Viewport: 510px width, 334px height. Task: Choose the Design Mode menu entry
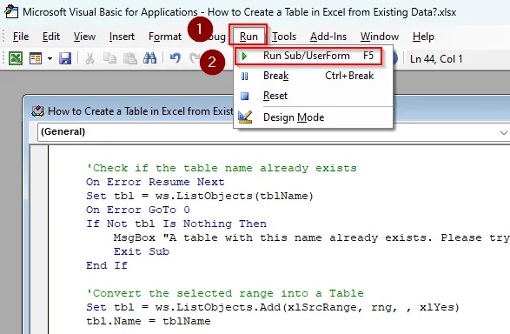(314, 117)
